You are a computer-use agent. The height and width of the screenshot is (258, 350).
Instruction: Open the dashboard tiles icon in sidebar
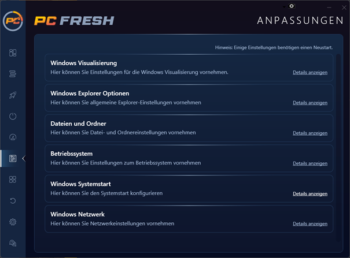click(13, 53)
